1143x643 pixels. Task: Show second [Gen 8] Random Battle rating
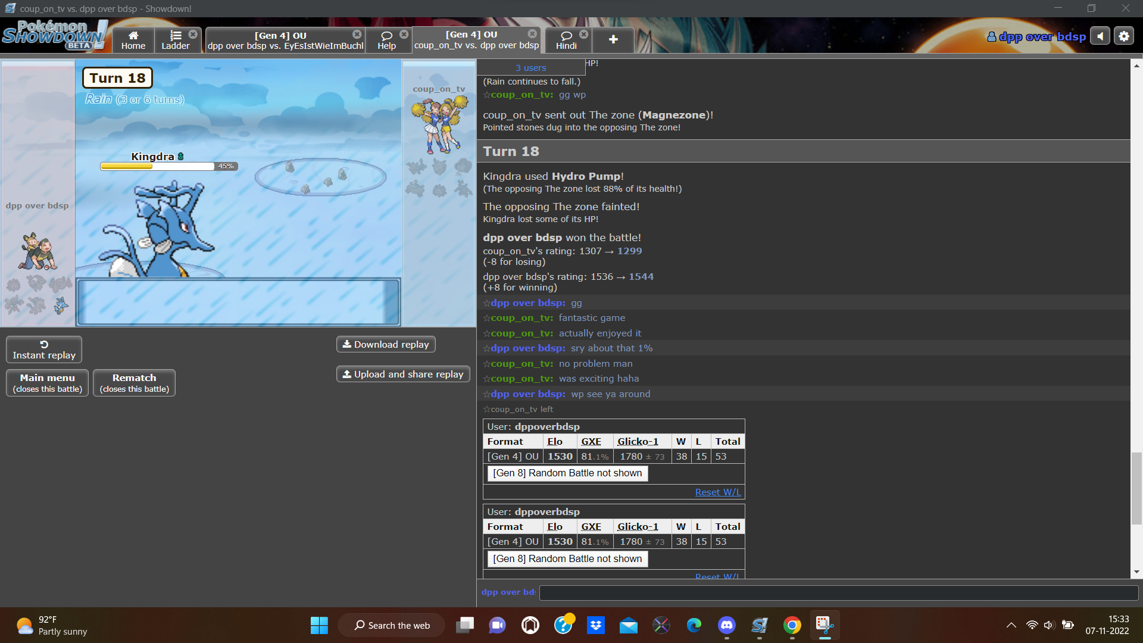click(x=567, y=559)
